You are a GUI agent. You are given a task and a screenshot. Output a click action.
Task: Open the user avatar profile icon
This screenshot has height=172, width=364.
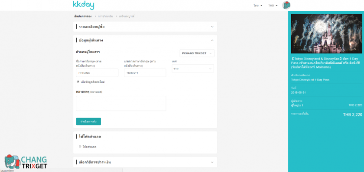286,5
